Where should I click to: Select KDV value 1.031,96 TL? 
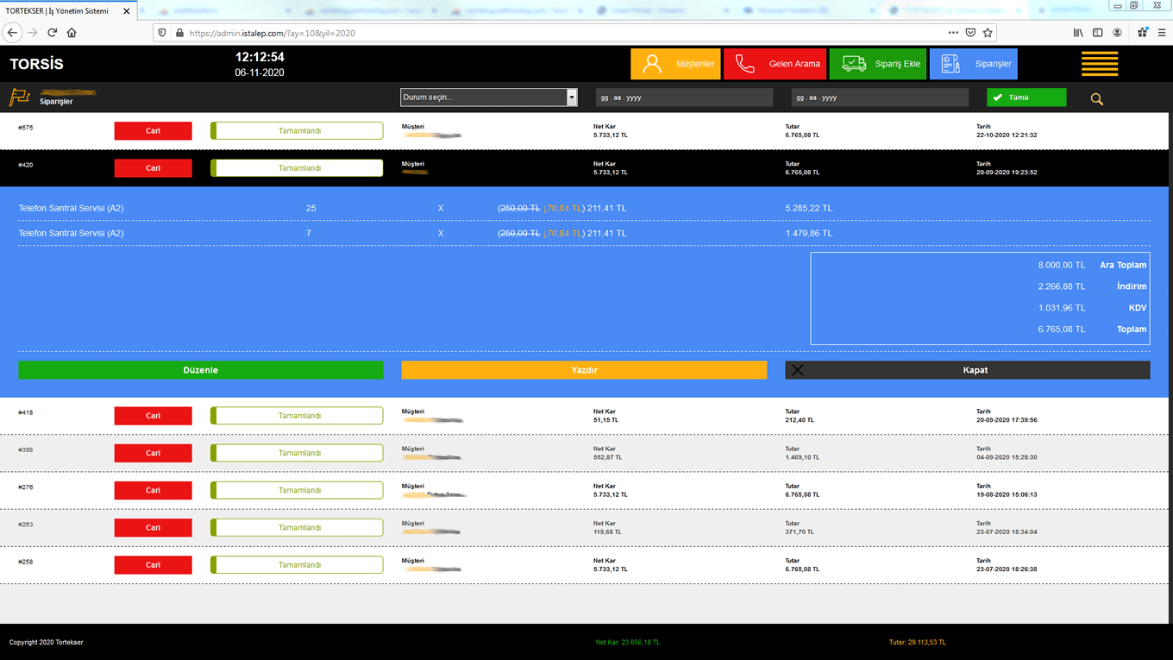point(1062,308)
